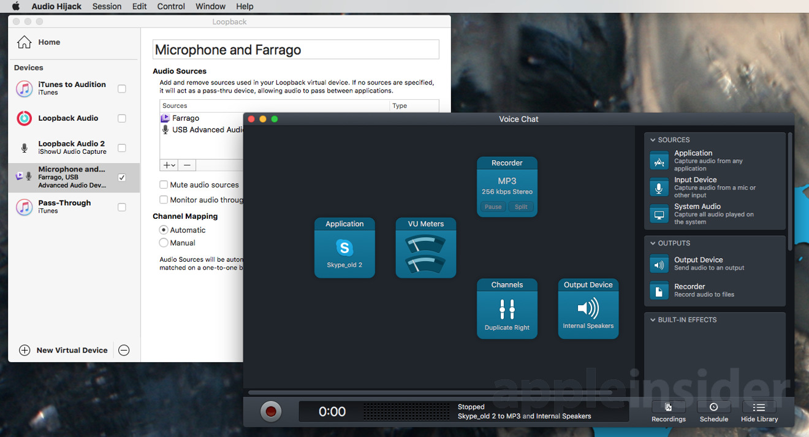Select Manual channel mapping
809x437 pixels.
pos(164,243)
